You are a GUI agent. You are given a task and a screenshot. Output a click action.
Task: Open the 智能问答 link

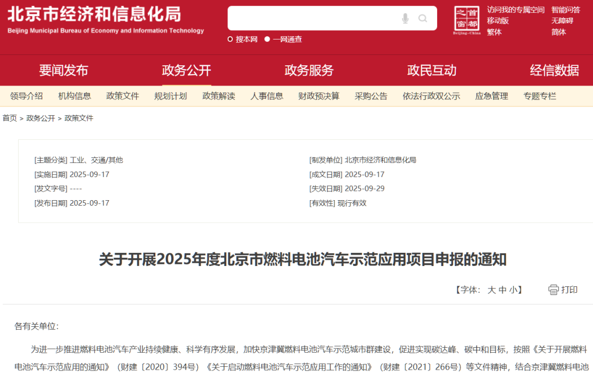[x=566, y=9]
